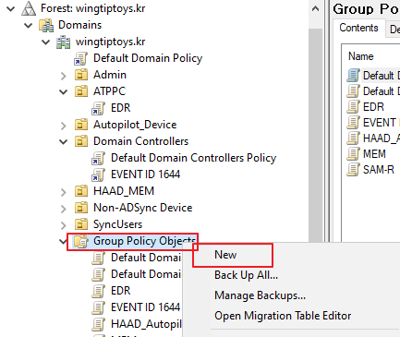The height and width of the screenshot is (337, 400).
Task: Click the EDR icon in Contents list
Action: click(x=353, y=107)
